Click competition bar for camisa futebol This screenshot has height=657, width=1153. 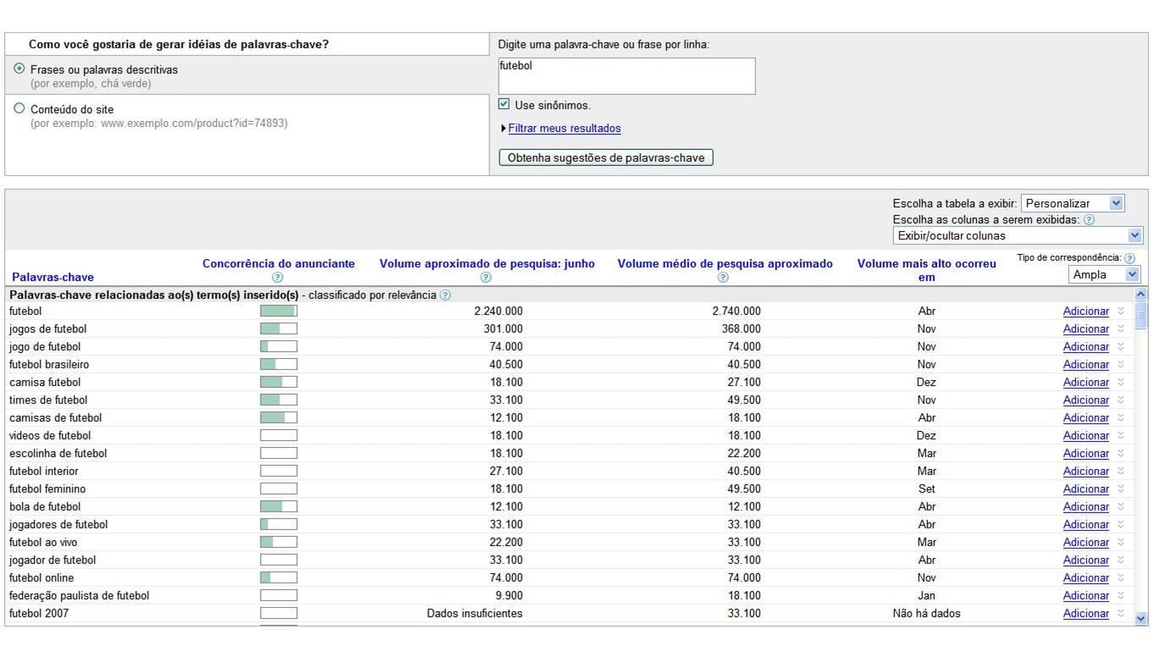coord(279,382)
